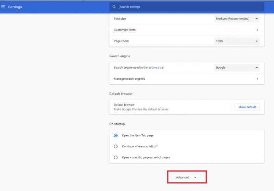
Task: Open the Page zoom 100% dropdown
Action: coord(237,41)
